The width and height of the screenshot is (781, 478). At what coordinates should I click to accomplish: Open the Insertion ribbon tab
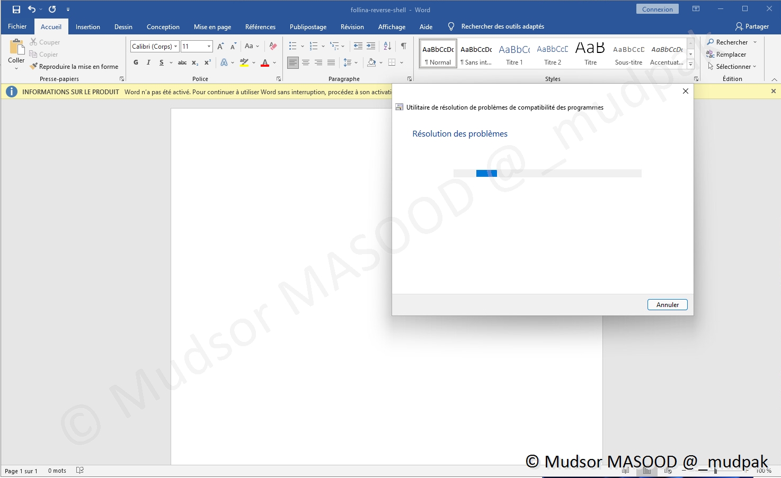87,27
